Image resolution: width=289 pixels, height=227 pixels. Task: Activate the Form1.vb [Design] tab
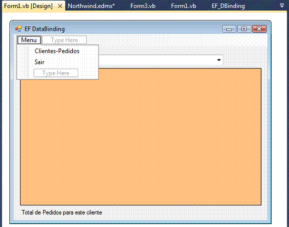pos(28,6)
